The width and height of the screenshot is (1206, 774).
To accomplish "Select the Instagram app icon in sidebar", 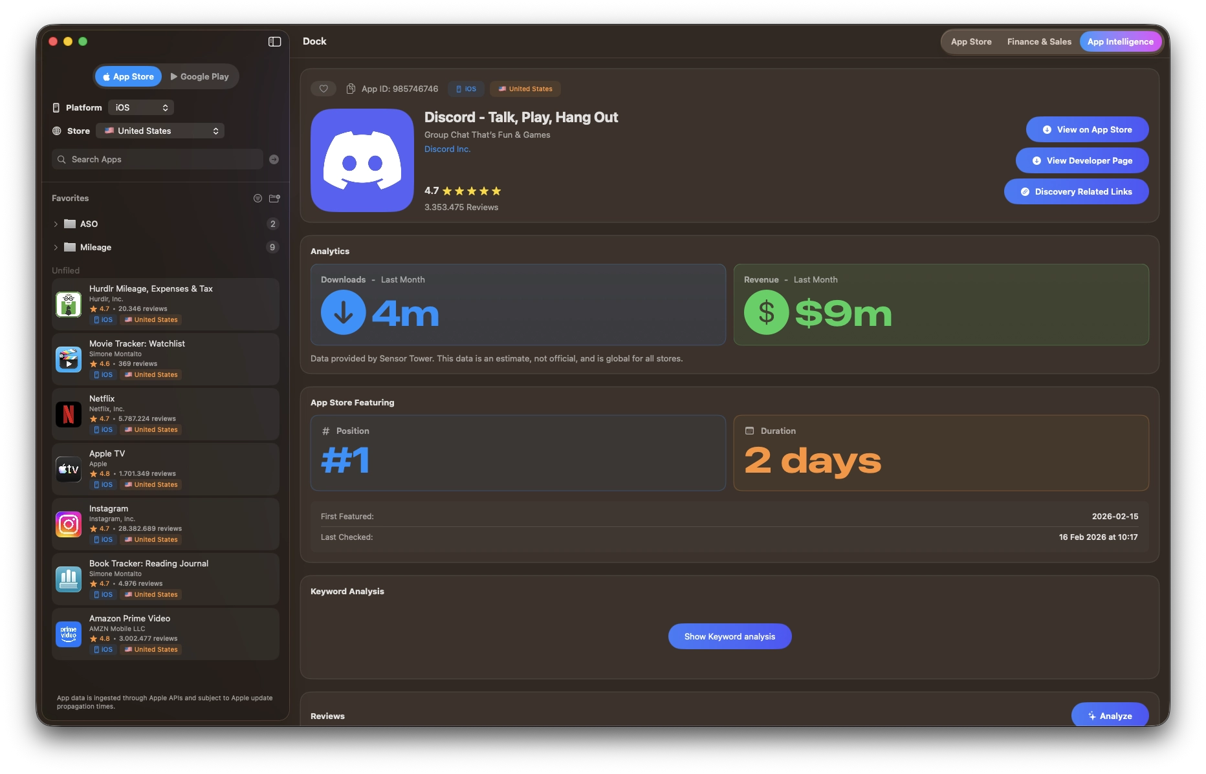I will [x=69, y=524].
